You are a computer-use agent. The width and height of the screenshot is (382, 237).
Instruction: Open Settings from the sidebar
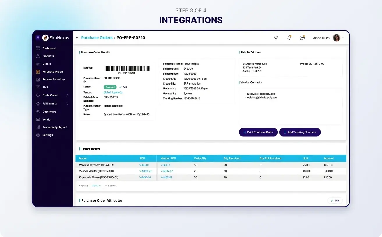click(x=47, y=135)
